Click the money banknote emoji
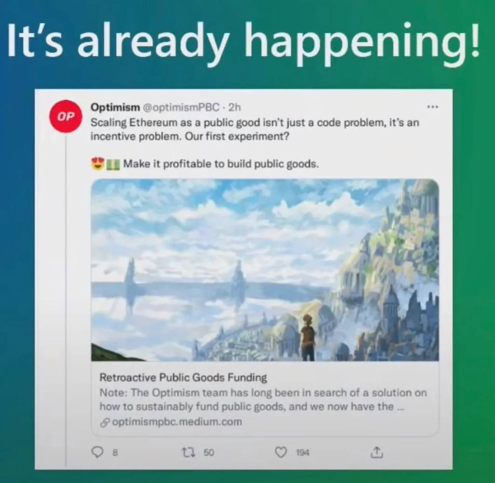 pyautogui.click(x=113, y=164)
